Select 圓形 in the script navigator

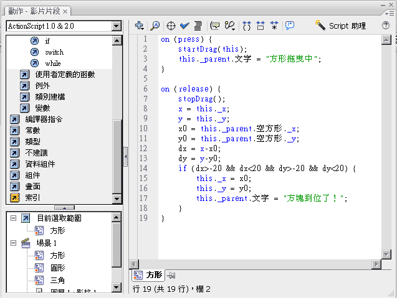pyautogui.click(x=57, y=268)
